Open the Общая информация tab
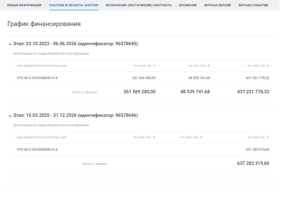Viewport: 290px width, 204px height. (x=24, y=5)
